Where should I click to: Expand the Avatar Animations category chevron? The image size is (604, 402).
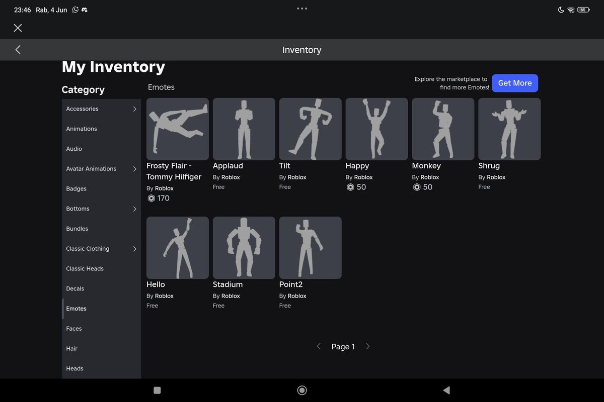tap(134, 169)
